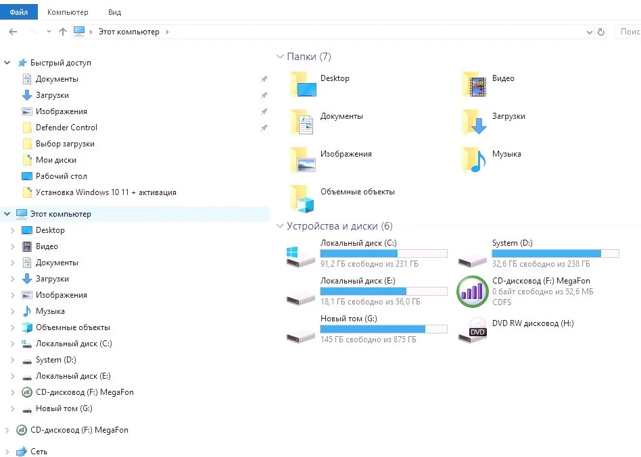Go up one level with the up arrow

pos(63,32)
